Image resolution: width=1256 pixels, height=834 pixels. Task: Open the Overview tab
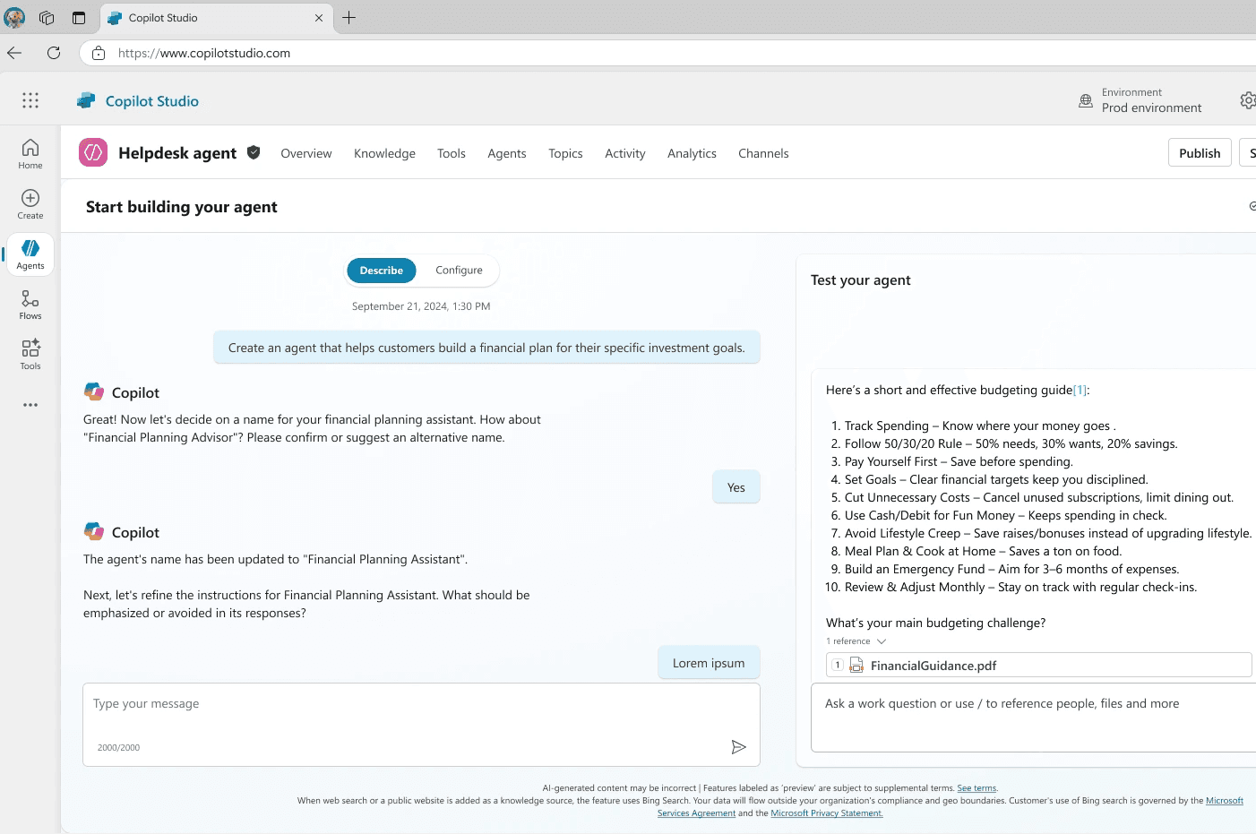tap(306, 153)
